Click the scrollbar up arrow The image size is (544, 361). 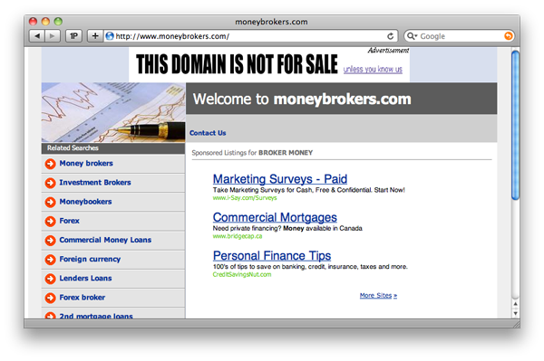tap(516, 304)
